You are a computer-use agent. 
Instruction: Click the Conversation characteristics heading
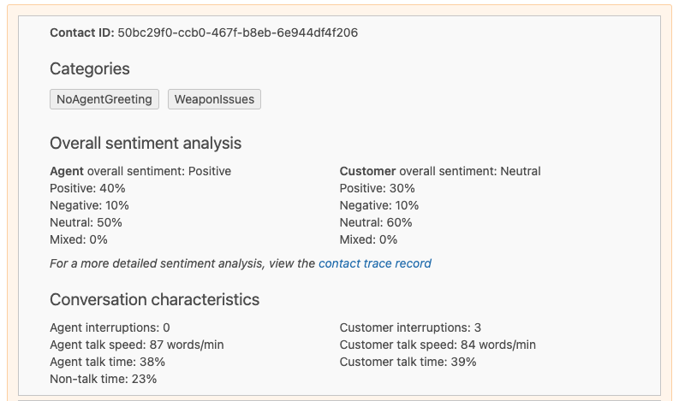point(154,300)
